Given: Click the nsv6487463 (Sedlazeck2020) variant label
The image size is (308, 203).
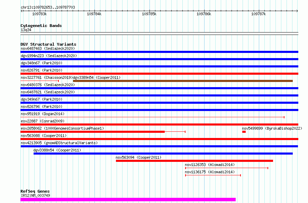Looking at the screenshot, I should (48, 48).
